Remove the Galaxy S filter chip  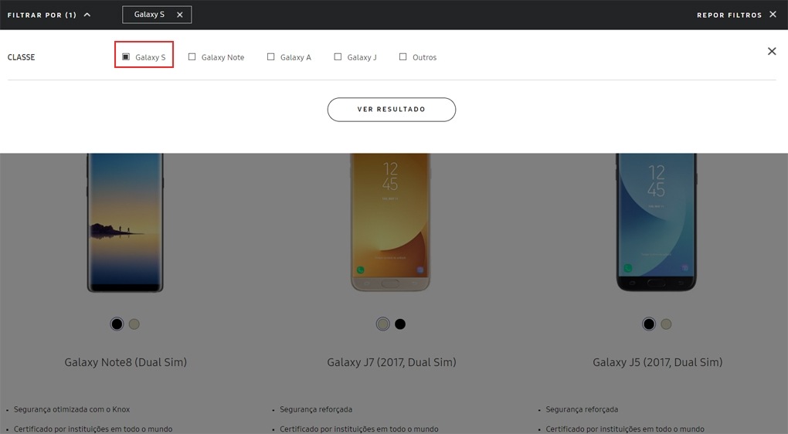pyautogui.click(x=179, y=15)
